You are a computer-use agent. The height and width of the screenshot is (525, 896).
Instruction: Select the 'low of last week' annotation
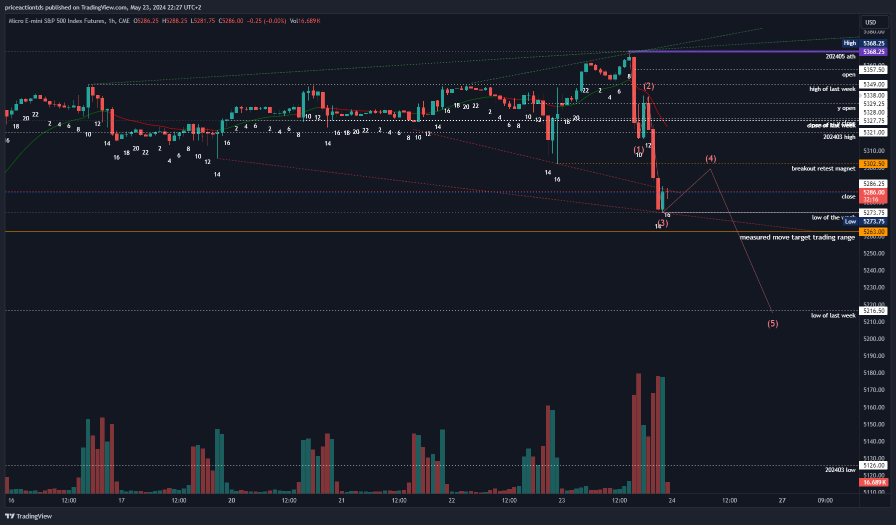pyautogui.click(x=833, y=315)
